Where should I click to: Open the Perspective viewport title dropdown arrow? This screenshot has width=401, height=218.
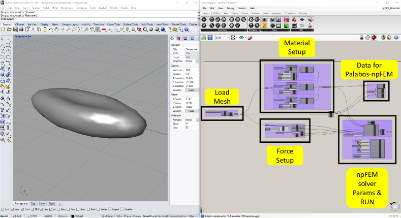[30, 37]
